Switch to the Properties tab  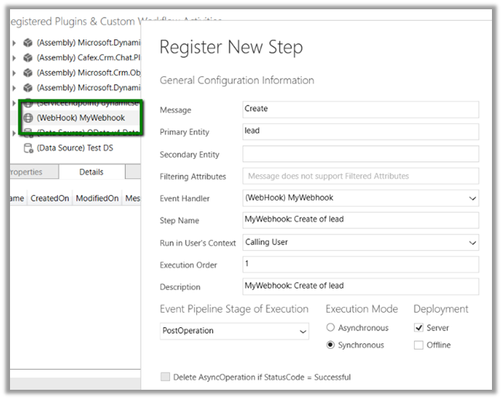(27, 172)
